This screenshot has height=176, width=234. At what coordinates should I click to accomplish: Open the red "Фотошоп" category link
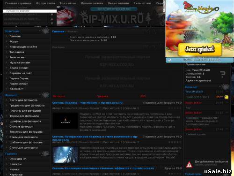click(59, 96)
